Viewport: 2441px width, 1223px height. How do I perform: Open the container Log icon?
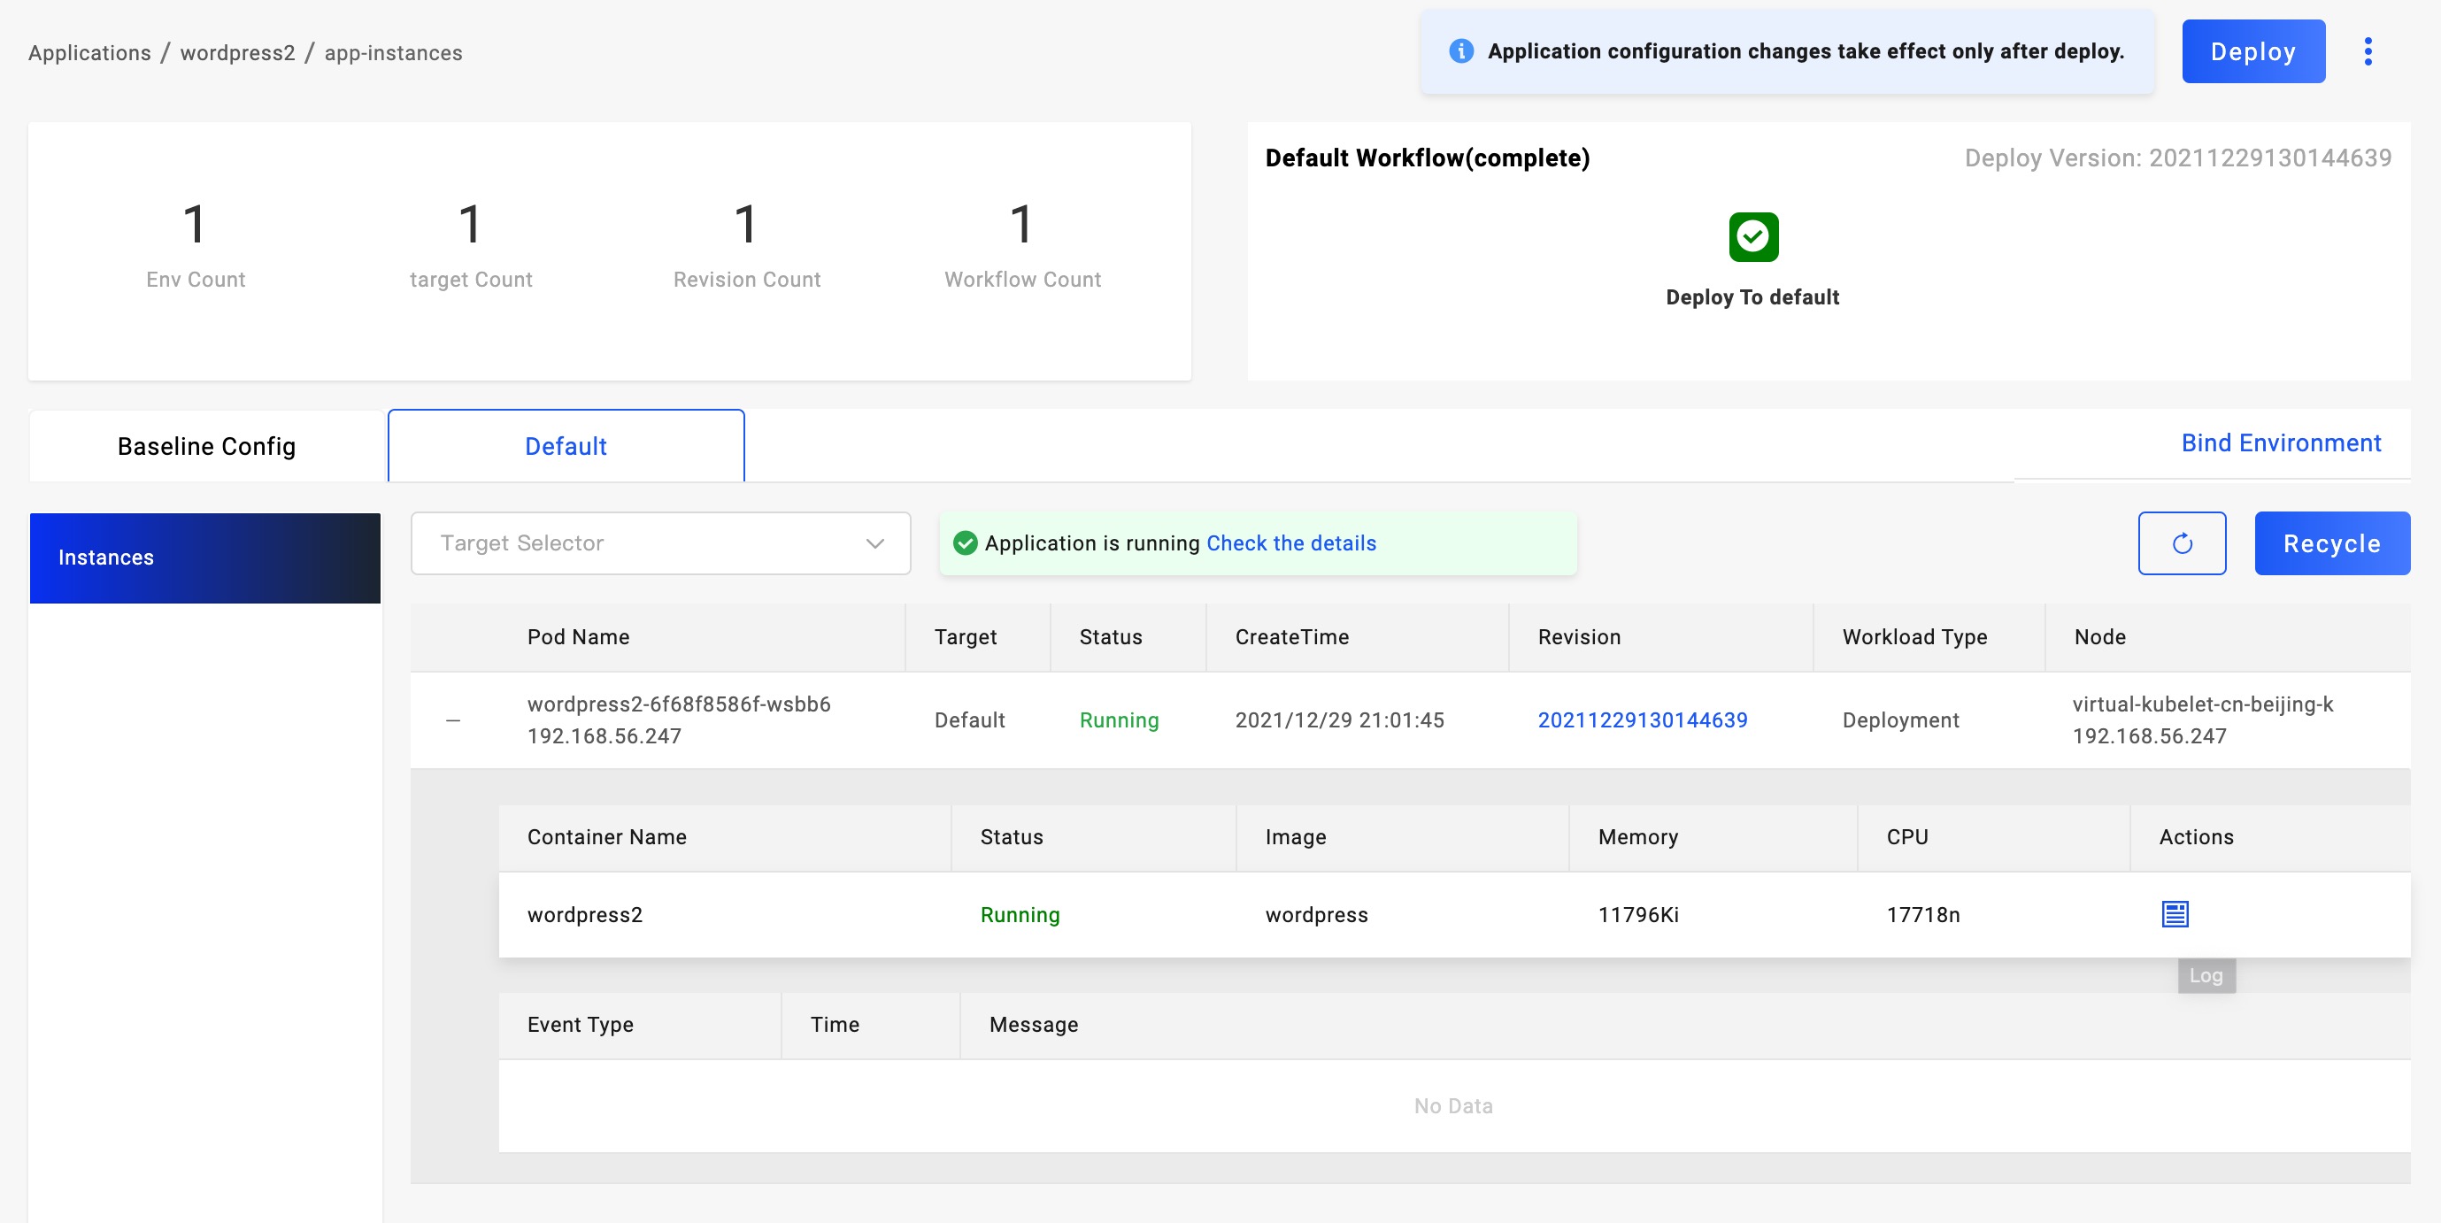(x=2174, y=914)
